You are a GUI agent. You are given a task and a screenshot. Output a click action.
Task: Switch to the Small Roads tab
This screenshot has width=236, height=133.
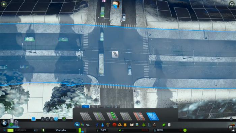pos(78,106)
